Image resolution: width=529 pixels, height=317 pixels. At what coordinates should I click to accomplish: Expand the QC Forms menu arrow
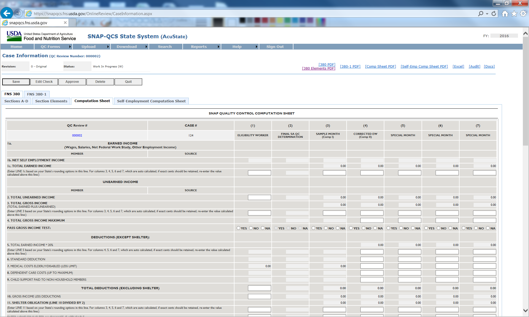point(70,47)
